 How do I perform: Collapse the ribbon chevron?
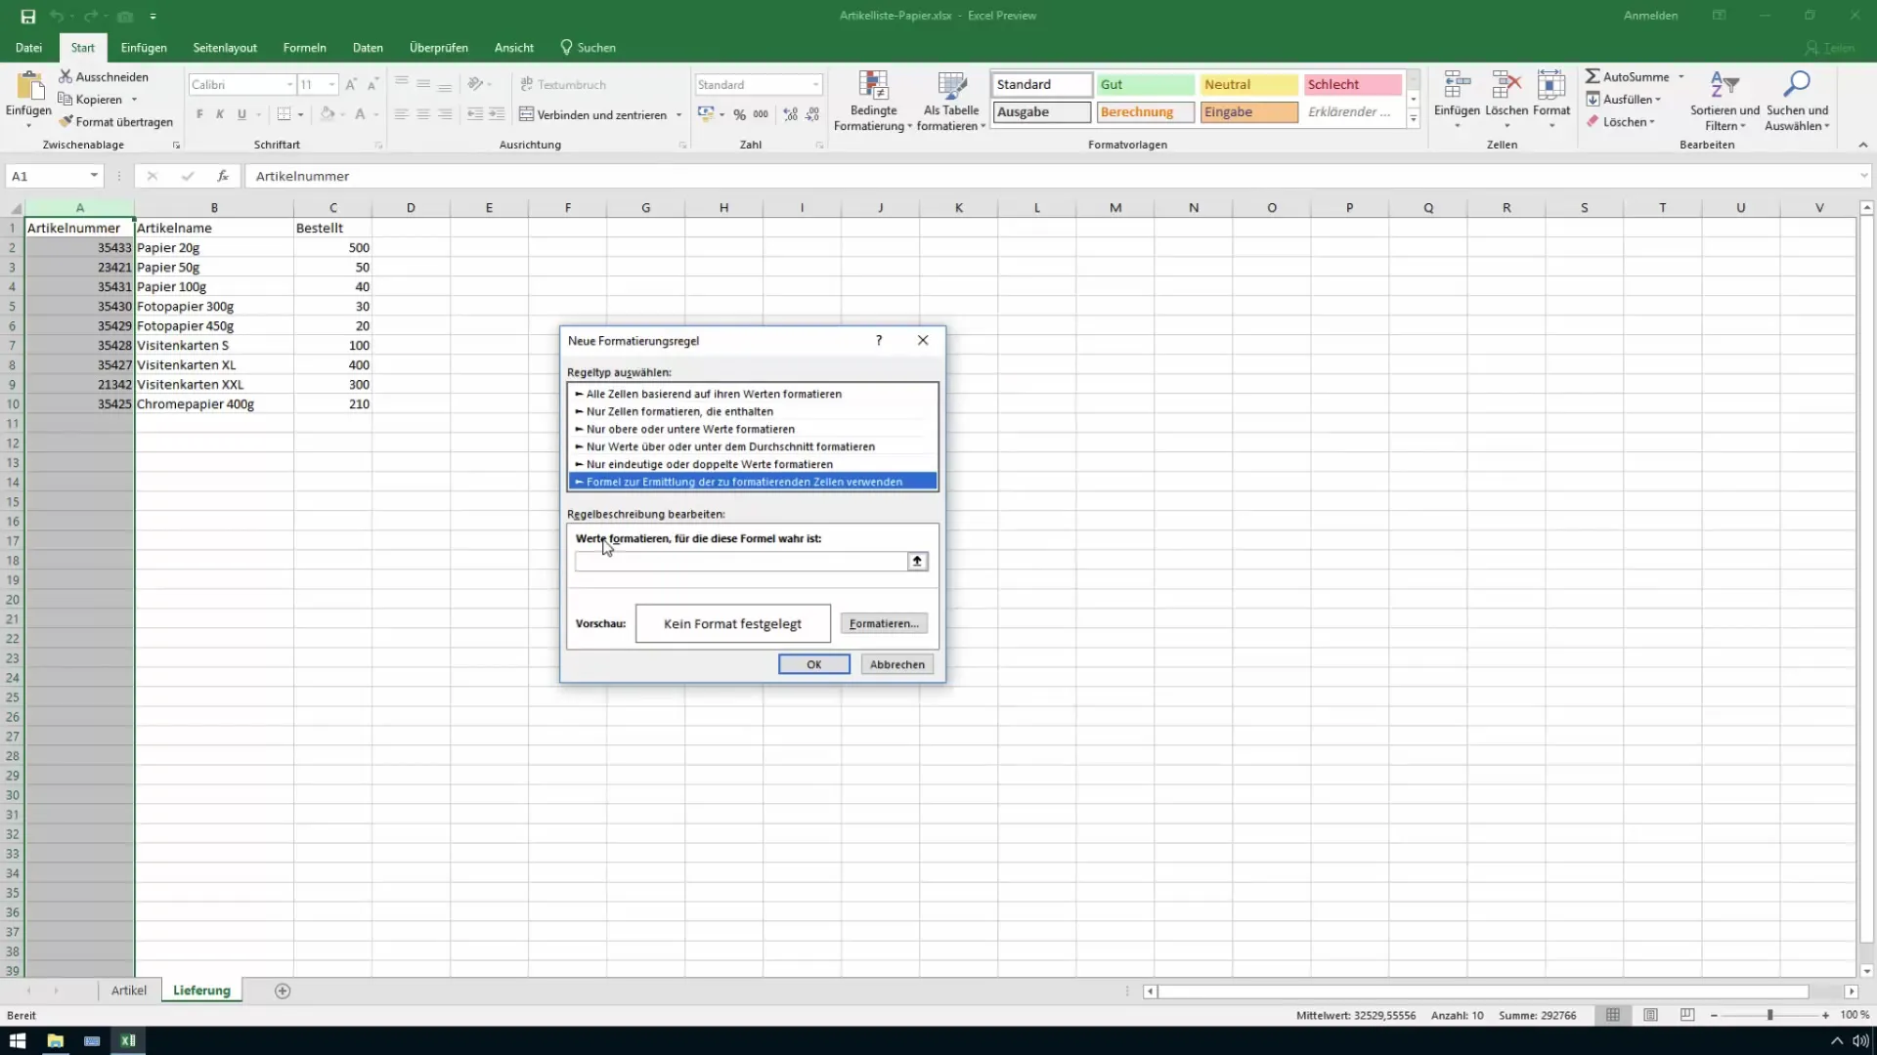[1862, 145]
